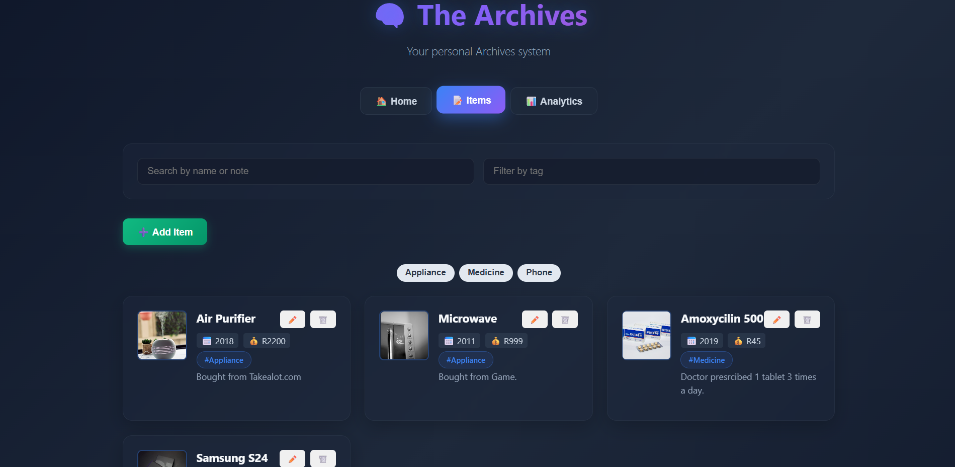Click the Archives brain logo icon
This screenshot has height=467, width=955.
[390, 15]
